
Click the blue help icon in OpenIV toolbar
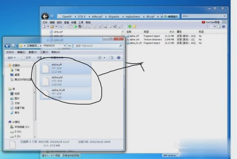224,27
